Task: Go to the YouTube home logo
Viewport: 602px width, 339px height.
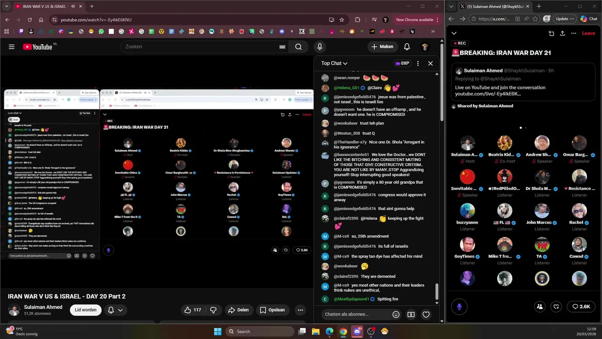Action: (x=37, y=47)
